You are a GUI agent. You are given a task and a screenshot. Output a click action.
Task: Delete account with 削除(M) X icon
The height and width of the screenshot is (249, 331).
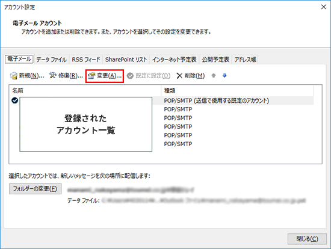pyautogui.click(x=179, y=76)
